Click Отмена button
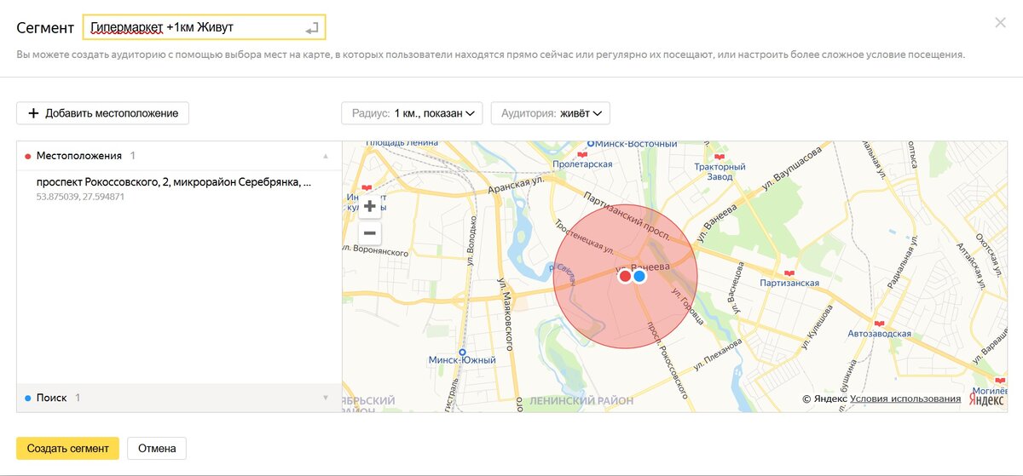 157,449
